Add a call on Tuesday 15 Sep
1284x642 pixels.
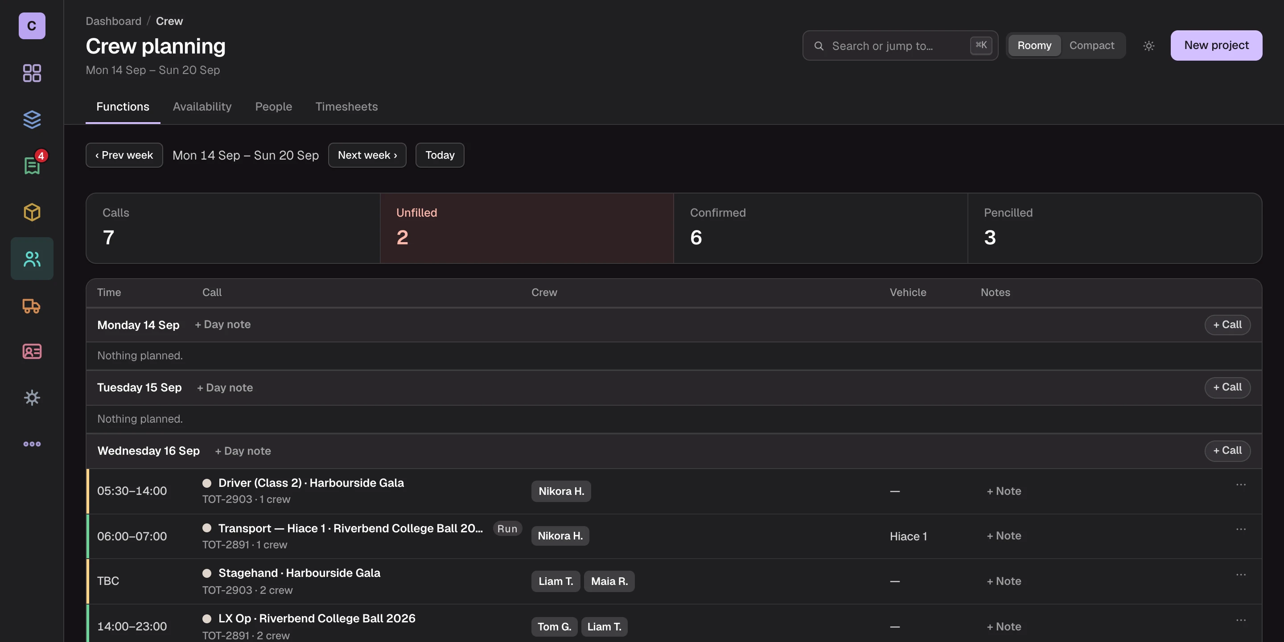1227,387
